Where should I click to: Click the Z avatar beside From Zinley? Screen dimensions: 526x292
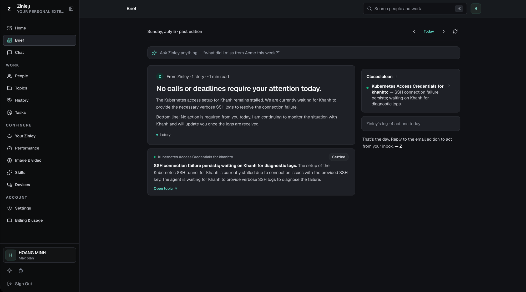tap(160, 77)
